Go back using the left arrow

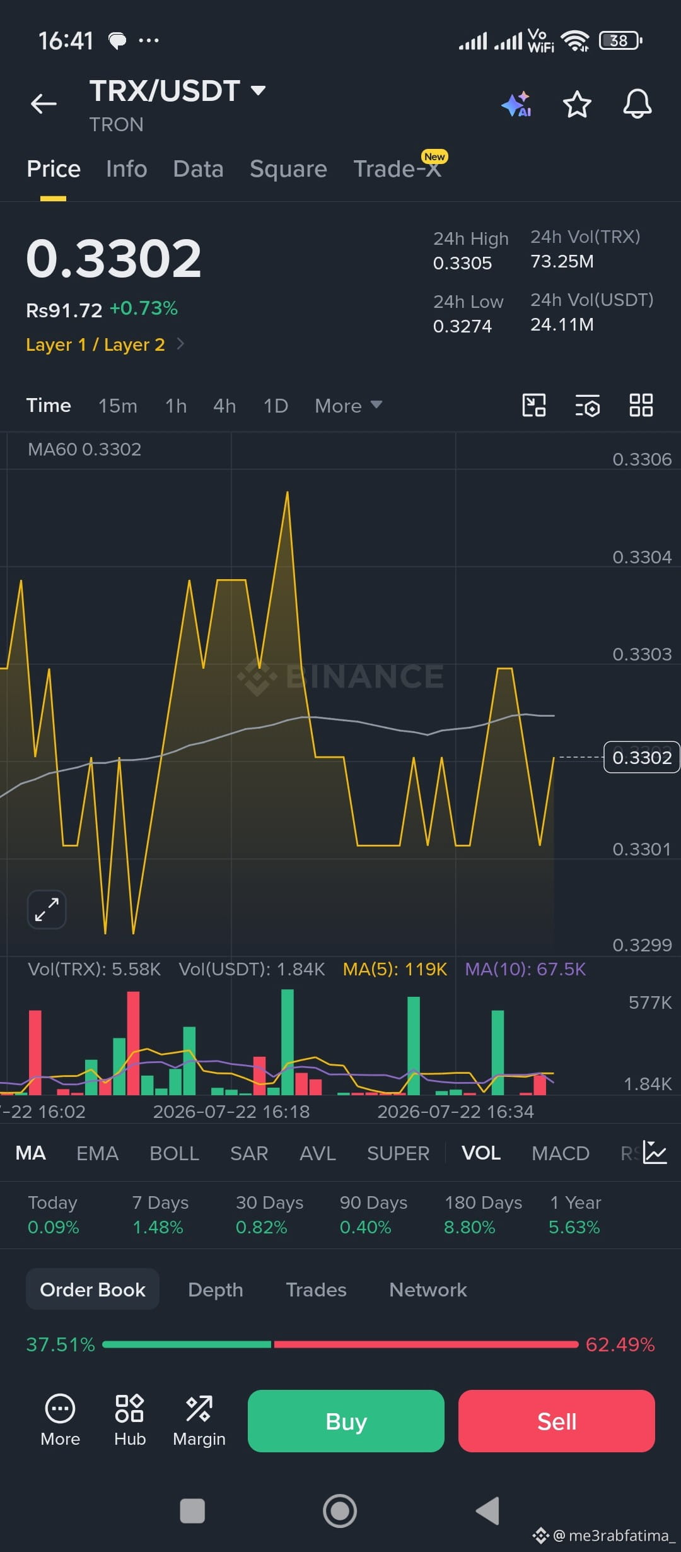44,103
